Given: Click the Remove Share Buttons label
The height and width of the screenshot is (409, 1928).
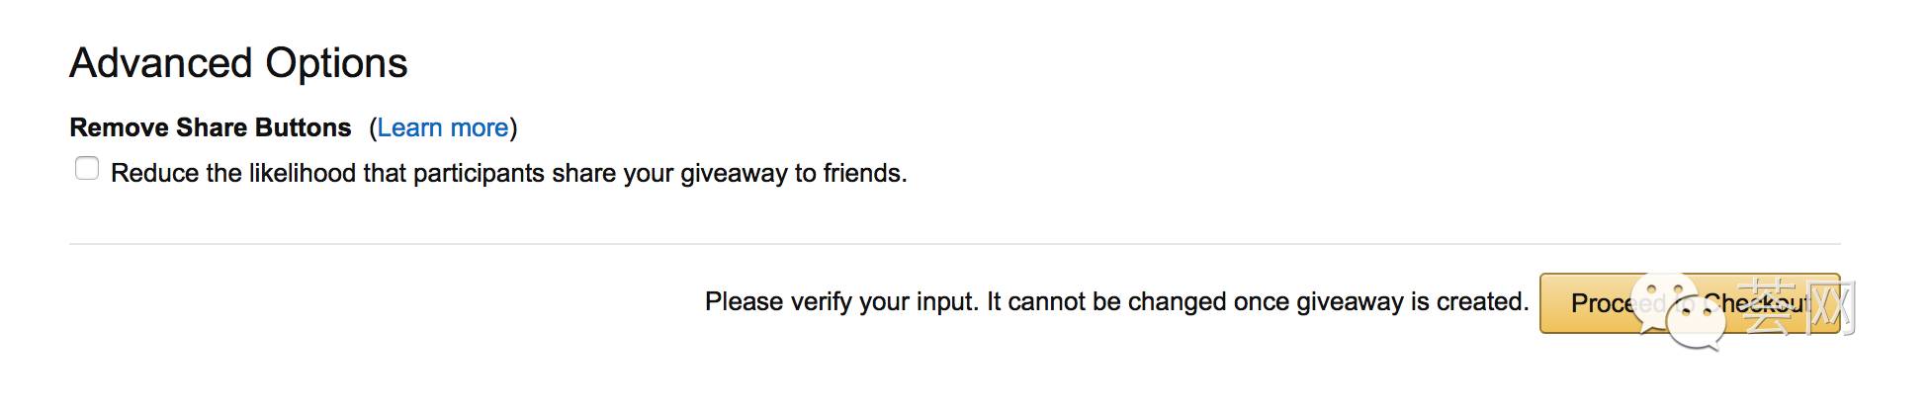Looking at the screenshot, I should tap(211, 127).
